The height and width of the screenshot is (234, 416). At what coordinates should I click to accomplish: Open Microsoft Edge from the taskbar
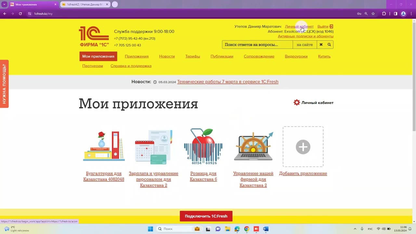[237, 229]
